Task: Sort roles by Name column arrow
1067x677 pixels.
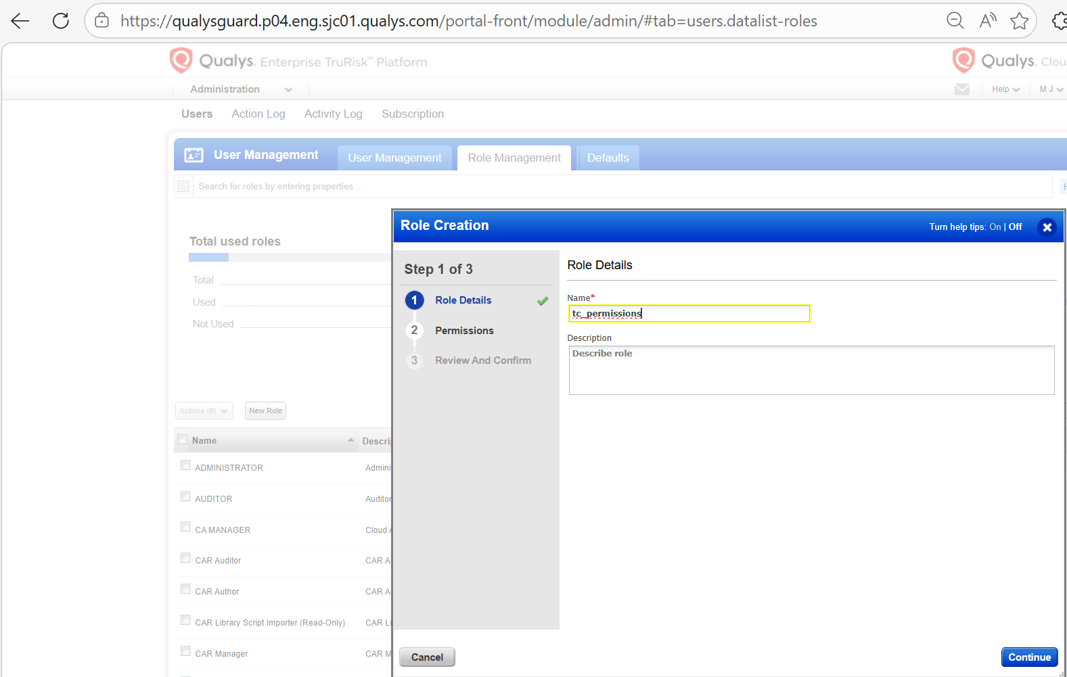Action: (350, 440)
